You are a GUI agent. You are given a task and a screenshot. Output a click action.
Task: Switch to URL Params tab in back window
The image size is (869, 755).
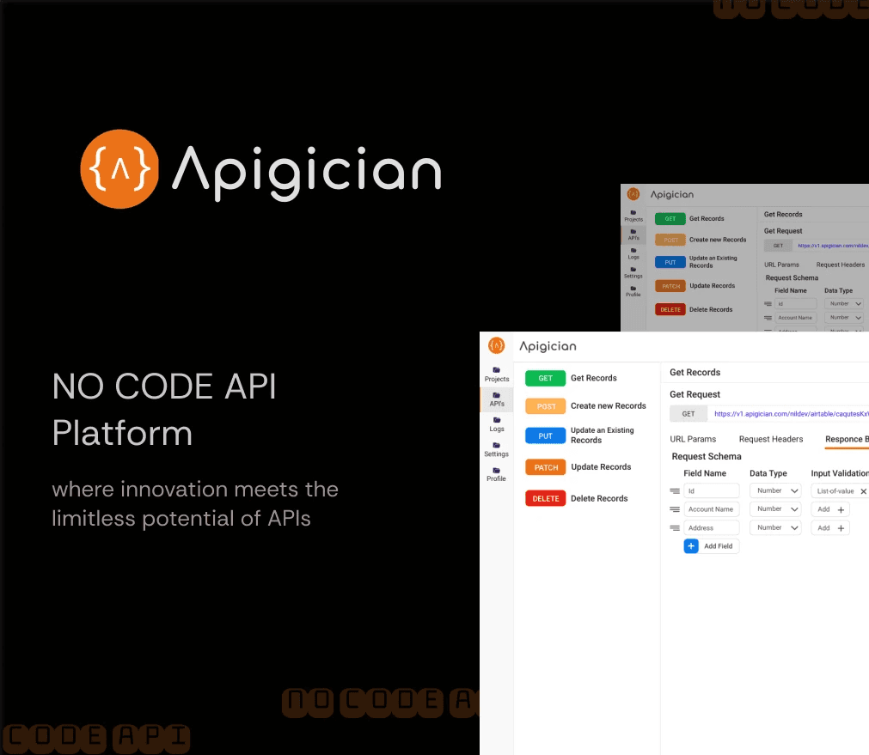pos(781,265)
